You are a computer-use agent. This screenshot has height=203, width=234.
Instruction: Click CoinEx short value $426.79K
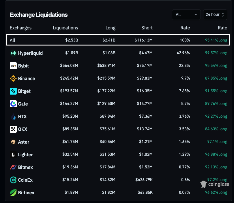(144, 180)
